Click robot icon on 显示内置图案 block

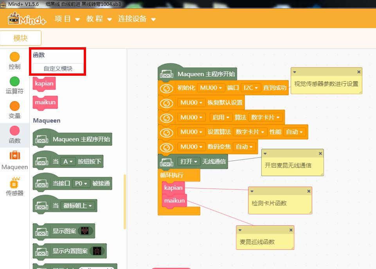[41, 251]
